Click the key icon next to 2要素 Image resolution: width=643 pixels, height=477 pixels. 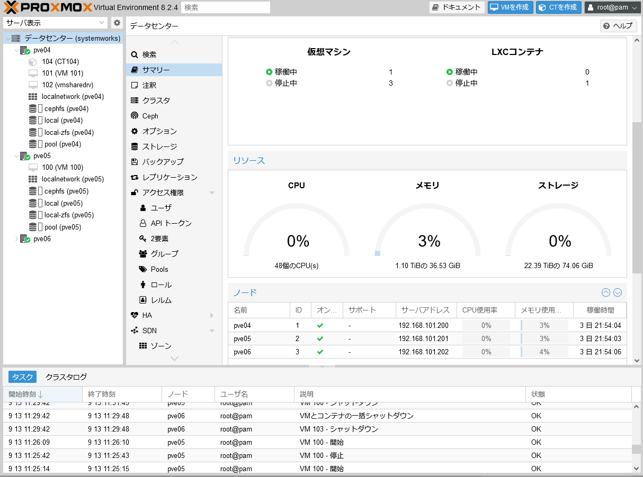coord(143,238)
